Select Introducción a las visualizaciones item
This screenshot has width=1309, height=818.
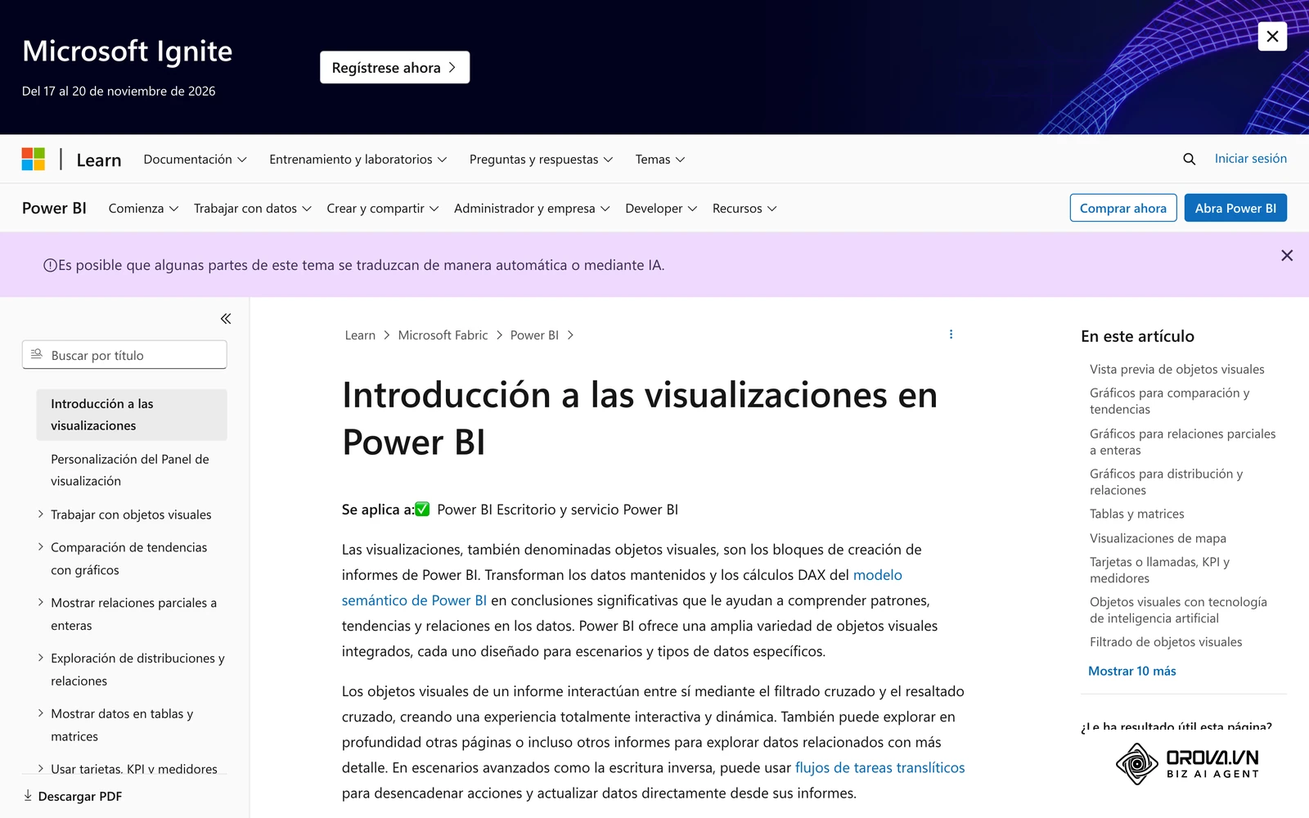[x=132, y=415]
